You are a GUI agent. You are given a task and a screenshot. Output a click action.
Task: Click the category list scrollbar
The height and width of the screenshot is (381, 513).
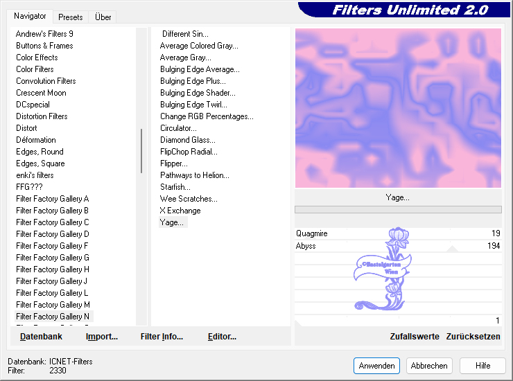pyautogui.click(x=141, y=150)
